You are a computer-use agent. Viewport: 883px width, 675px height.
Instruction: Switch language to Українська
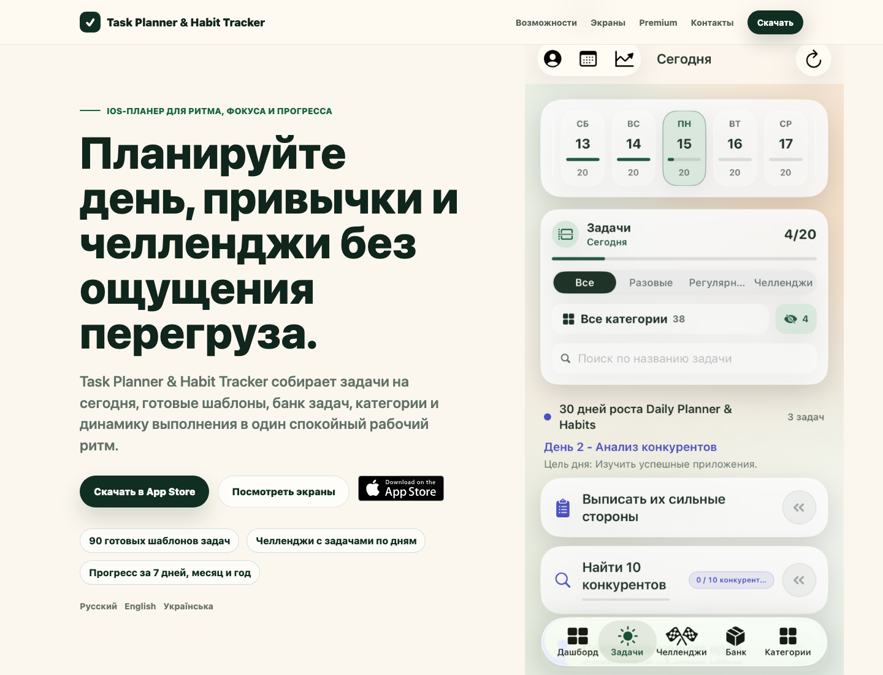tap(188, 606)
